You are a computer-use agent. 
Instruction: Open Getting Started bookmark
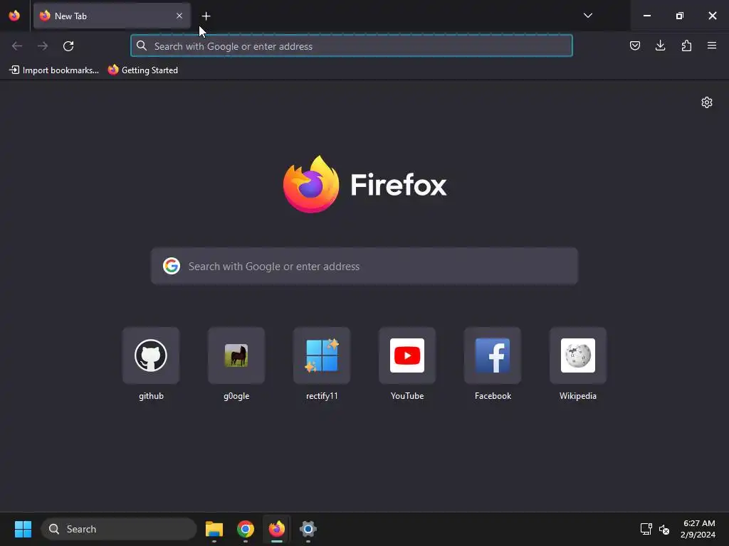coord(142,70)
